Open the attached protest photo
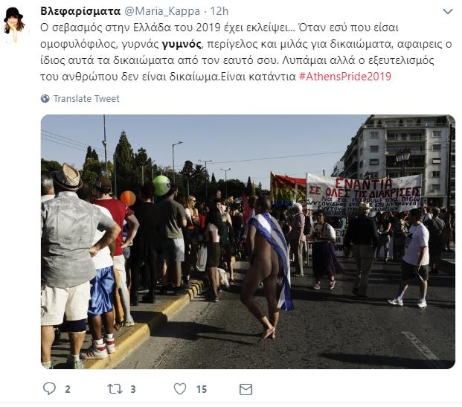Screen dimensions: 462x407 pyautogui.click(x=248, y=242)
